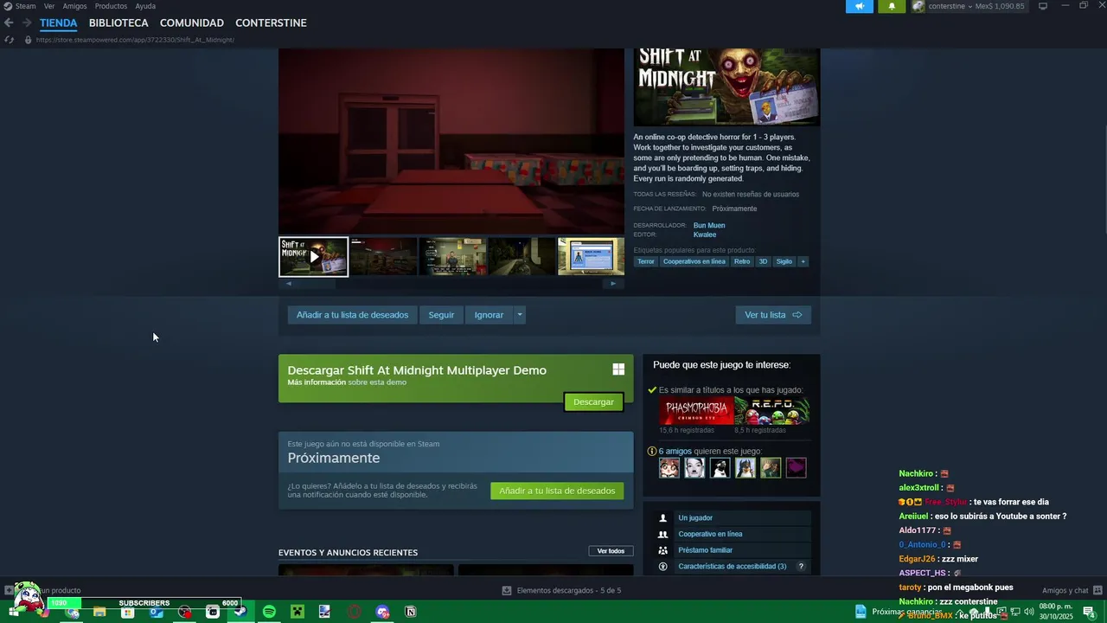
Task: Click green Añadir a tu lista de deseados button
Action: (557, 491)
